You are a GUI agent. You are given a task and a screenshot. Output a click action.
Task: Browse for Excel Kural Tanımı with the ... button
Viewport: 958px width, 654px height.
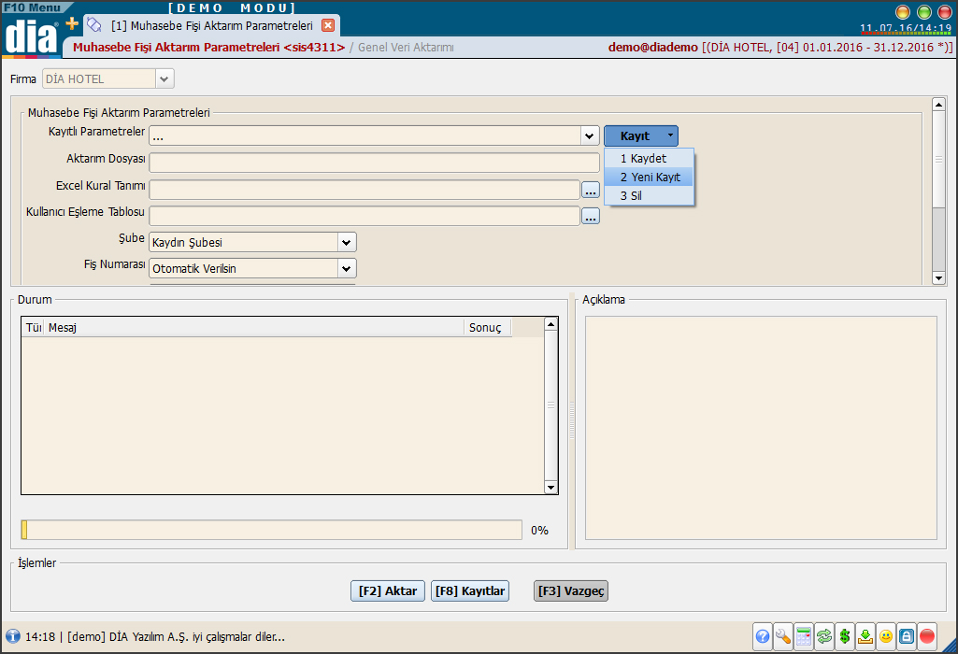click(590, 191)
